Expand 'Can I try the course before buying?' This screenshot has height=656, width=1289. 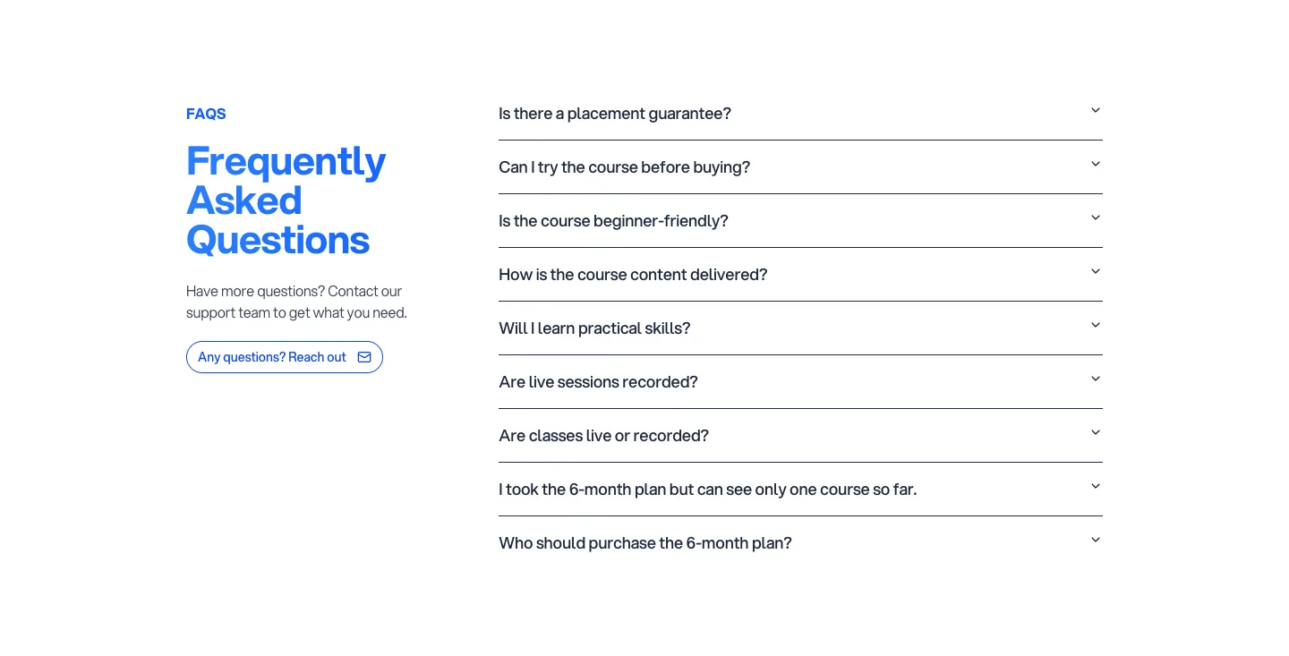pos(800,167)
